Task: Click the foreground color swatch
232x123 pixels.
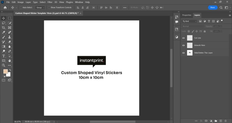Action: pos(5,71)
